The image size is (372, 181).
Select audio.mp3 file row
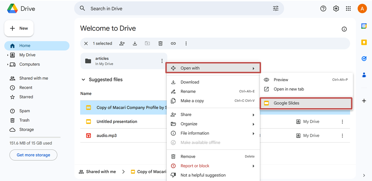(x=123, y=136)
